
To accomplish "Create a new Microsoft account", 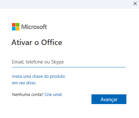I will [x=53, y=95].
